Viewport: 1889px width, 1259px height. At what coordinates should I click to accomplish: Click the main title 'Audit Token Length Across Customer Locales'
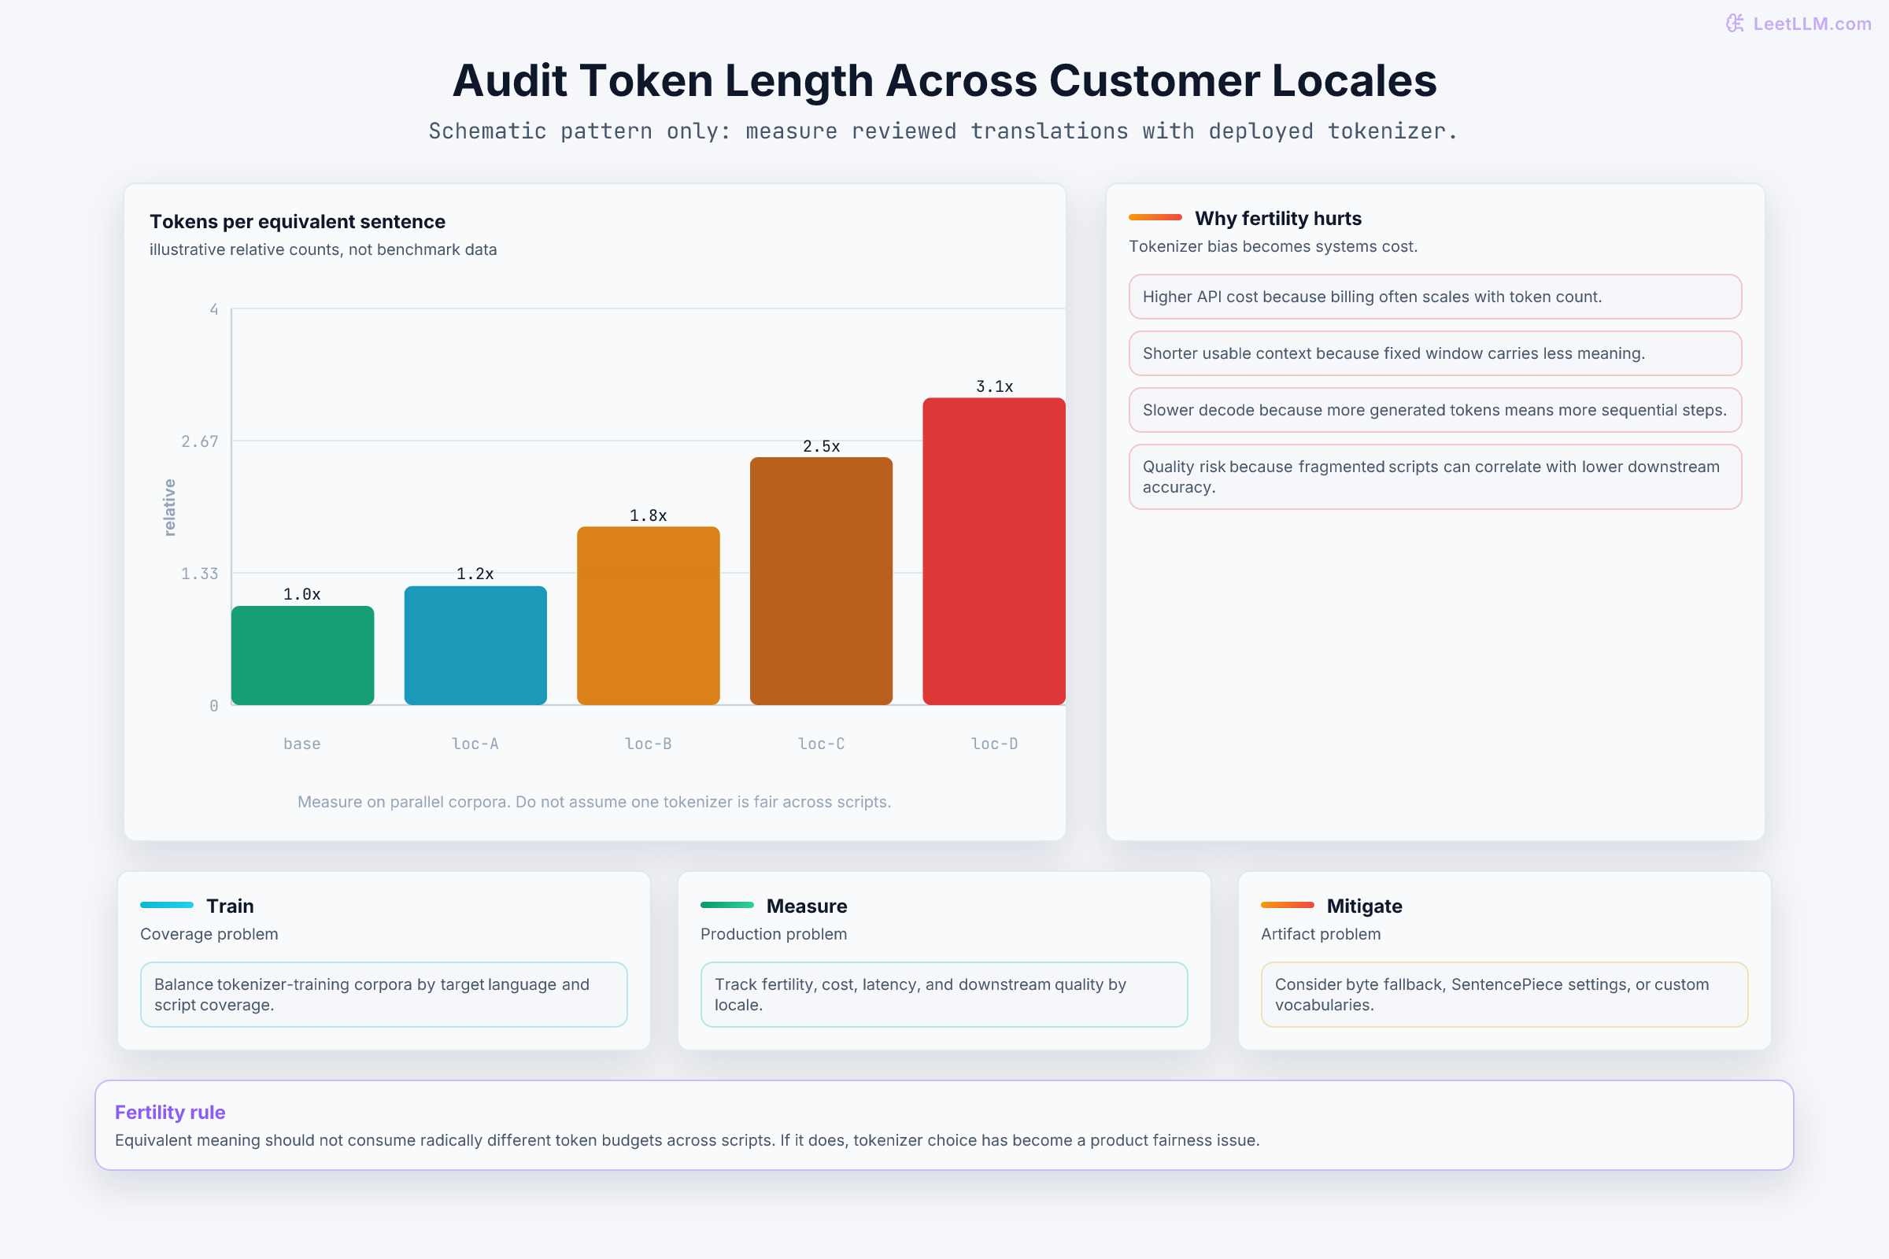[x=944, y=80]
